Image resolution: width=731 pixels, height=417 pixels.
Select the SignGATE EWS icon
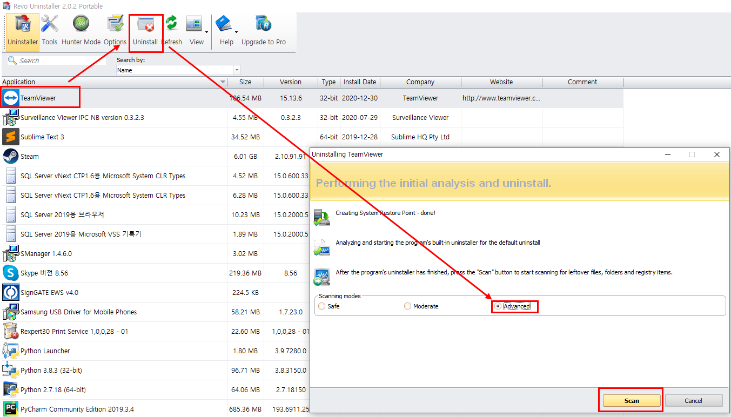(11, 292)
